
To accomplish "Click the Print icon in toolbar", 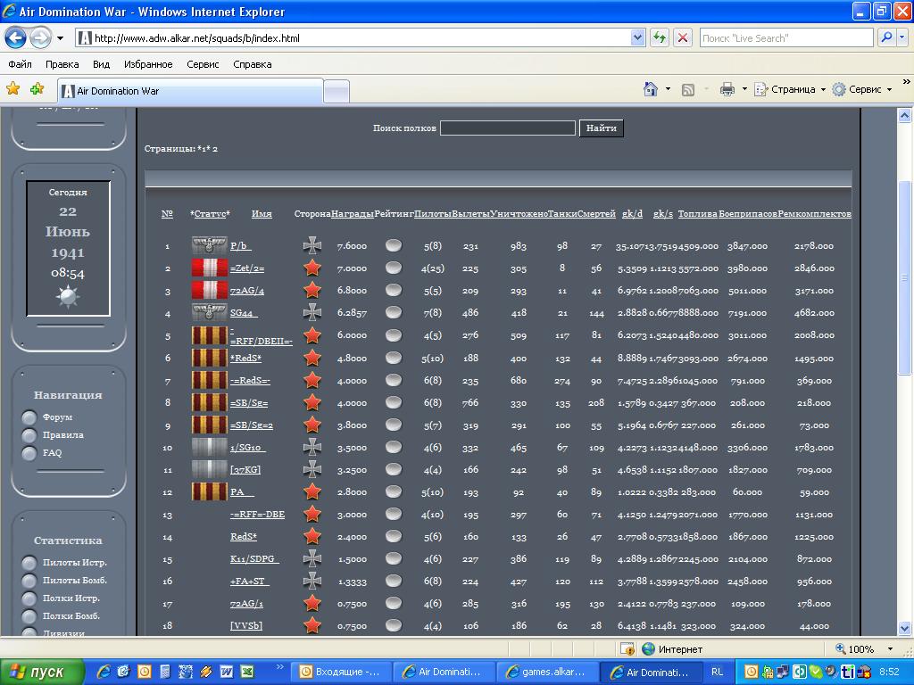I will click(727, 89).
